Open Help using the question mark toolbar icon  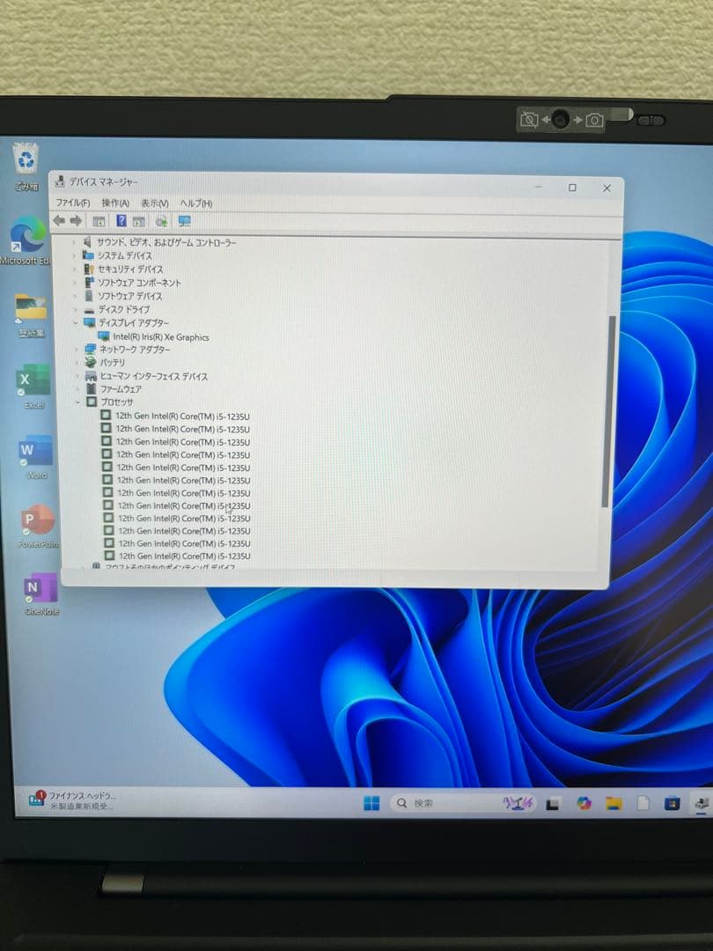(121, 220)
